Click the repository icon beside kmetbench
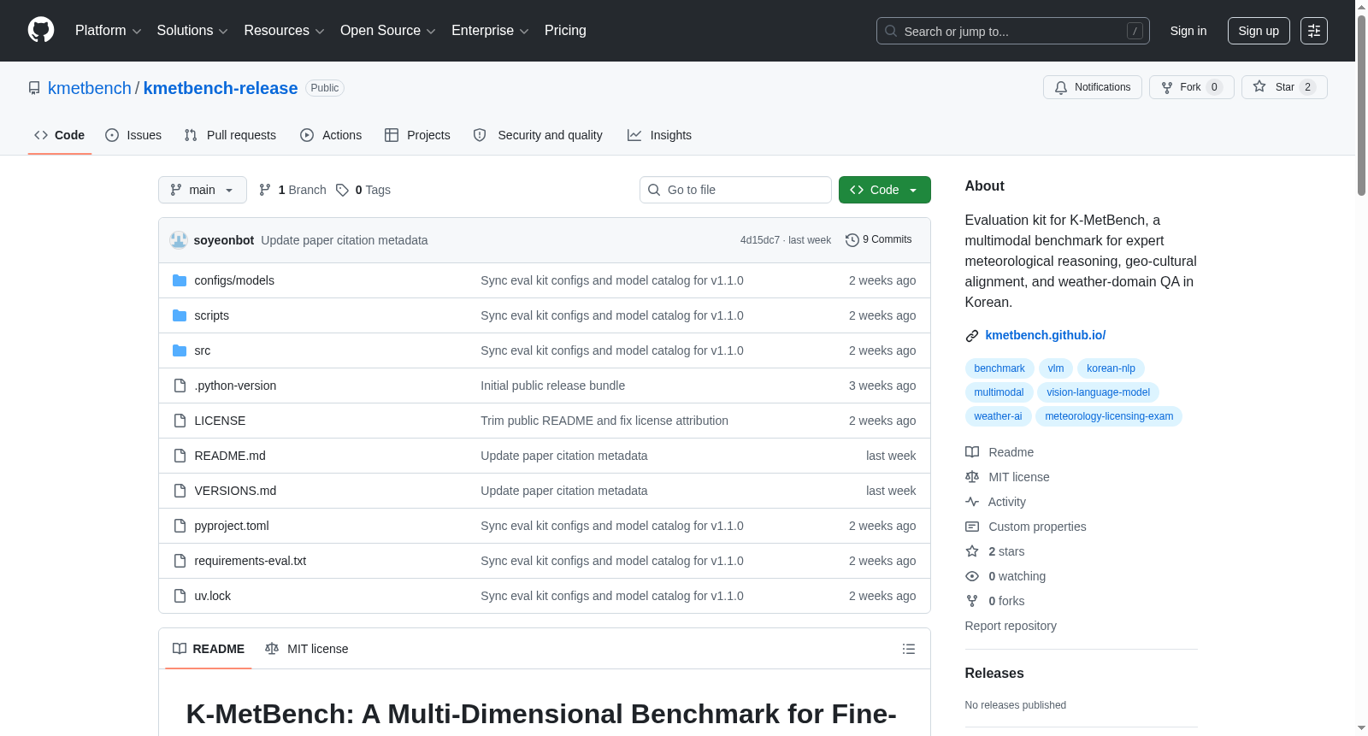This screenshot has width=1368, height=736. click(34, 88)
